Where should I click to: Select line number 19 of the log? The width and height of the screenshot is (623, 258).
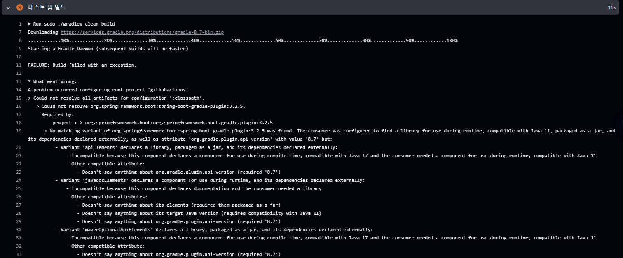click(19, 130)
